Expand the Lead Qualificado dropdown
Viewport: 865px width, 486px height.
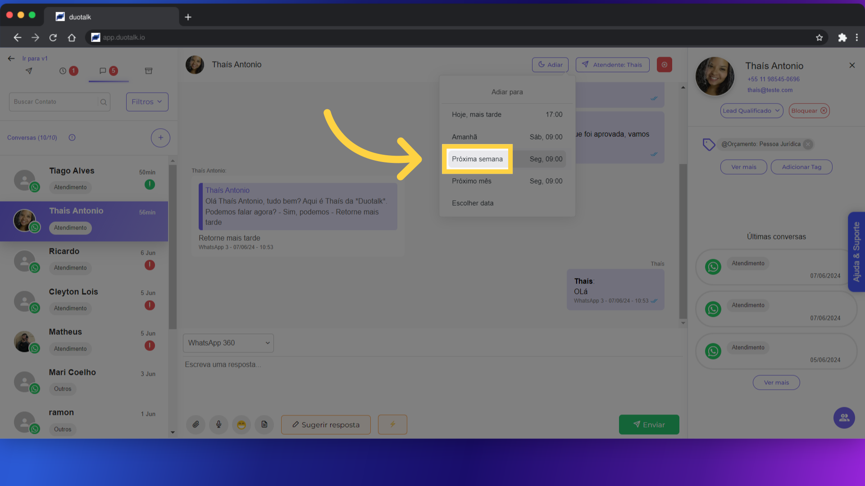point(751,111)
